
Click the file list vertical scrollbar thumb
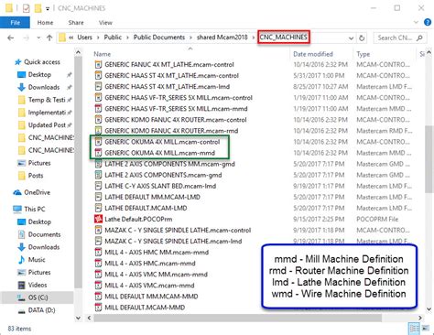[x=429, y=158]
